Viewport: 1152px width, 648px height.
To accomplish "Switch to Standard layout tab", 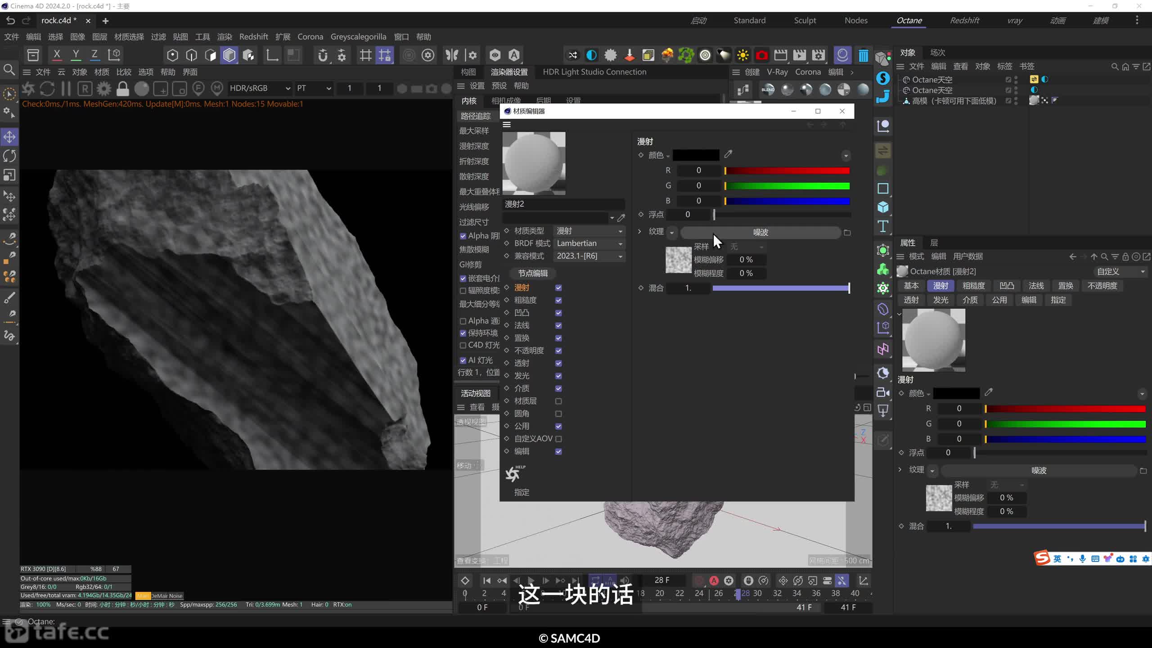I will coord(749,20).
